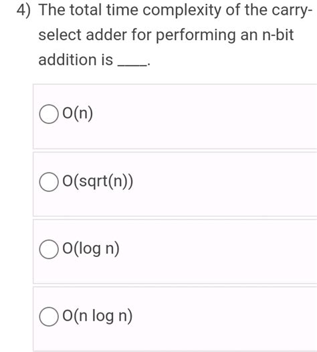Click the word 'carry-' in the question
The width and height of the screenshot is (317, 352).
[292, 11]
